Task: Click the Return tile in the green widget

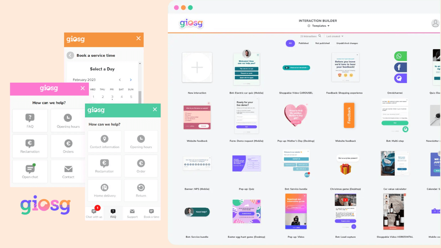Action: click(x=141, y=190)
